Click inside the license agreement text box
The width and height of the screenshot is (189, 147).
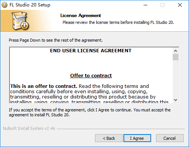pos(91,75)
